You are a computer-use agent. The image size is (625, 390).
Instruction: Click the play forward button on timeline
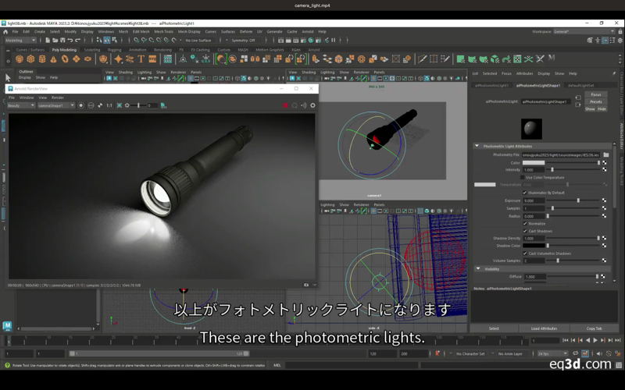pos(596,340)
